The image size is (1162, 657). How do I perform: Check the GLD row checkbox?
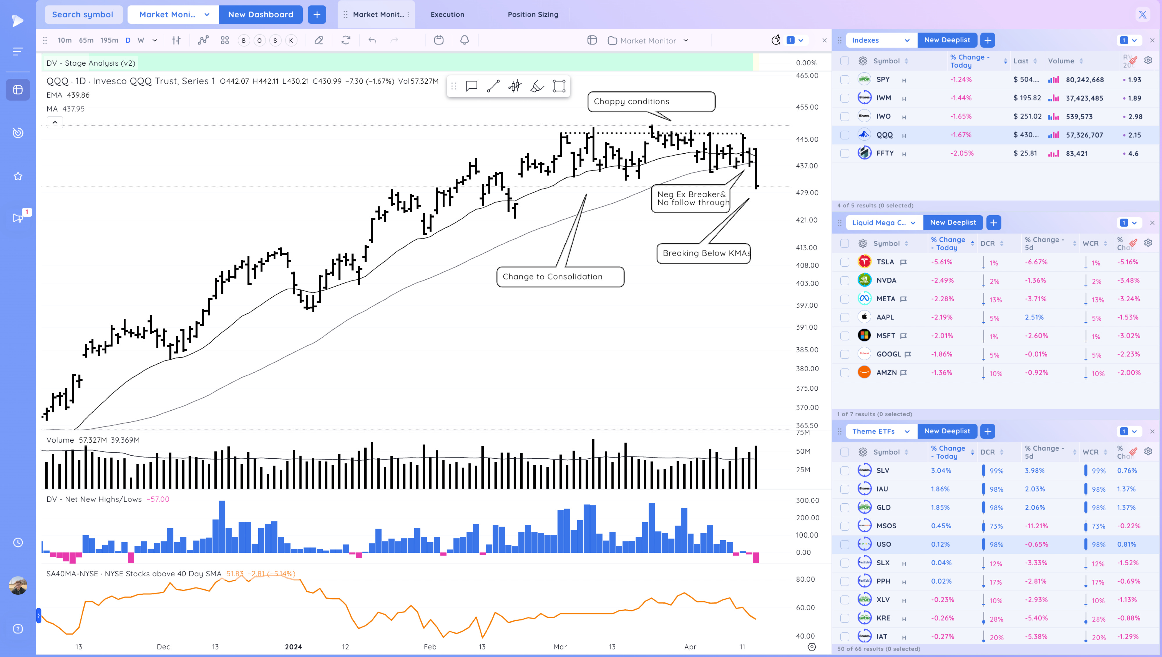[x=844, y=508]
